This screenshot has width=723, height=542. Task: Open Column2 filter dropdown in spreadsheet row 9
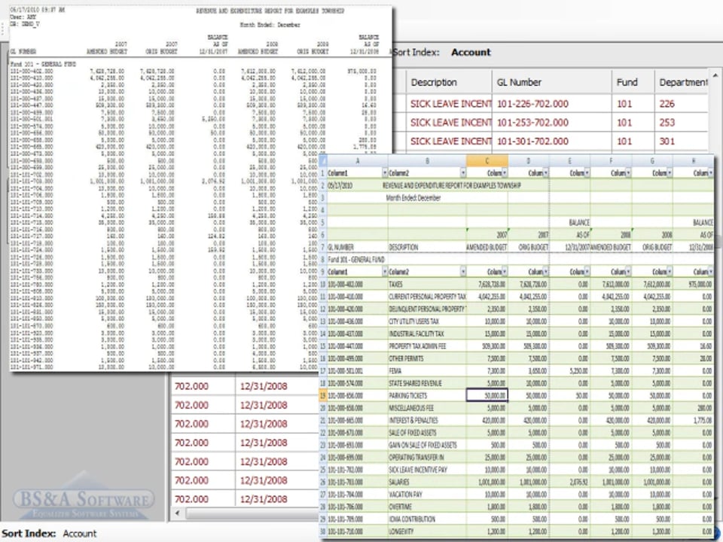(x=462, y=272)
